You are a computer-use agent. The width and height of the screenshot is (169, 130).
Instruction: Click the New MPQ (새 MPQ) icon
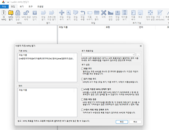(x=4, y=13)
